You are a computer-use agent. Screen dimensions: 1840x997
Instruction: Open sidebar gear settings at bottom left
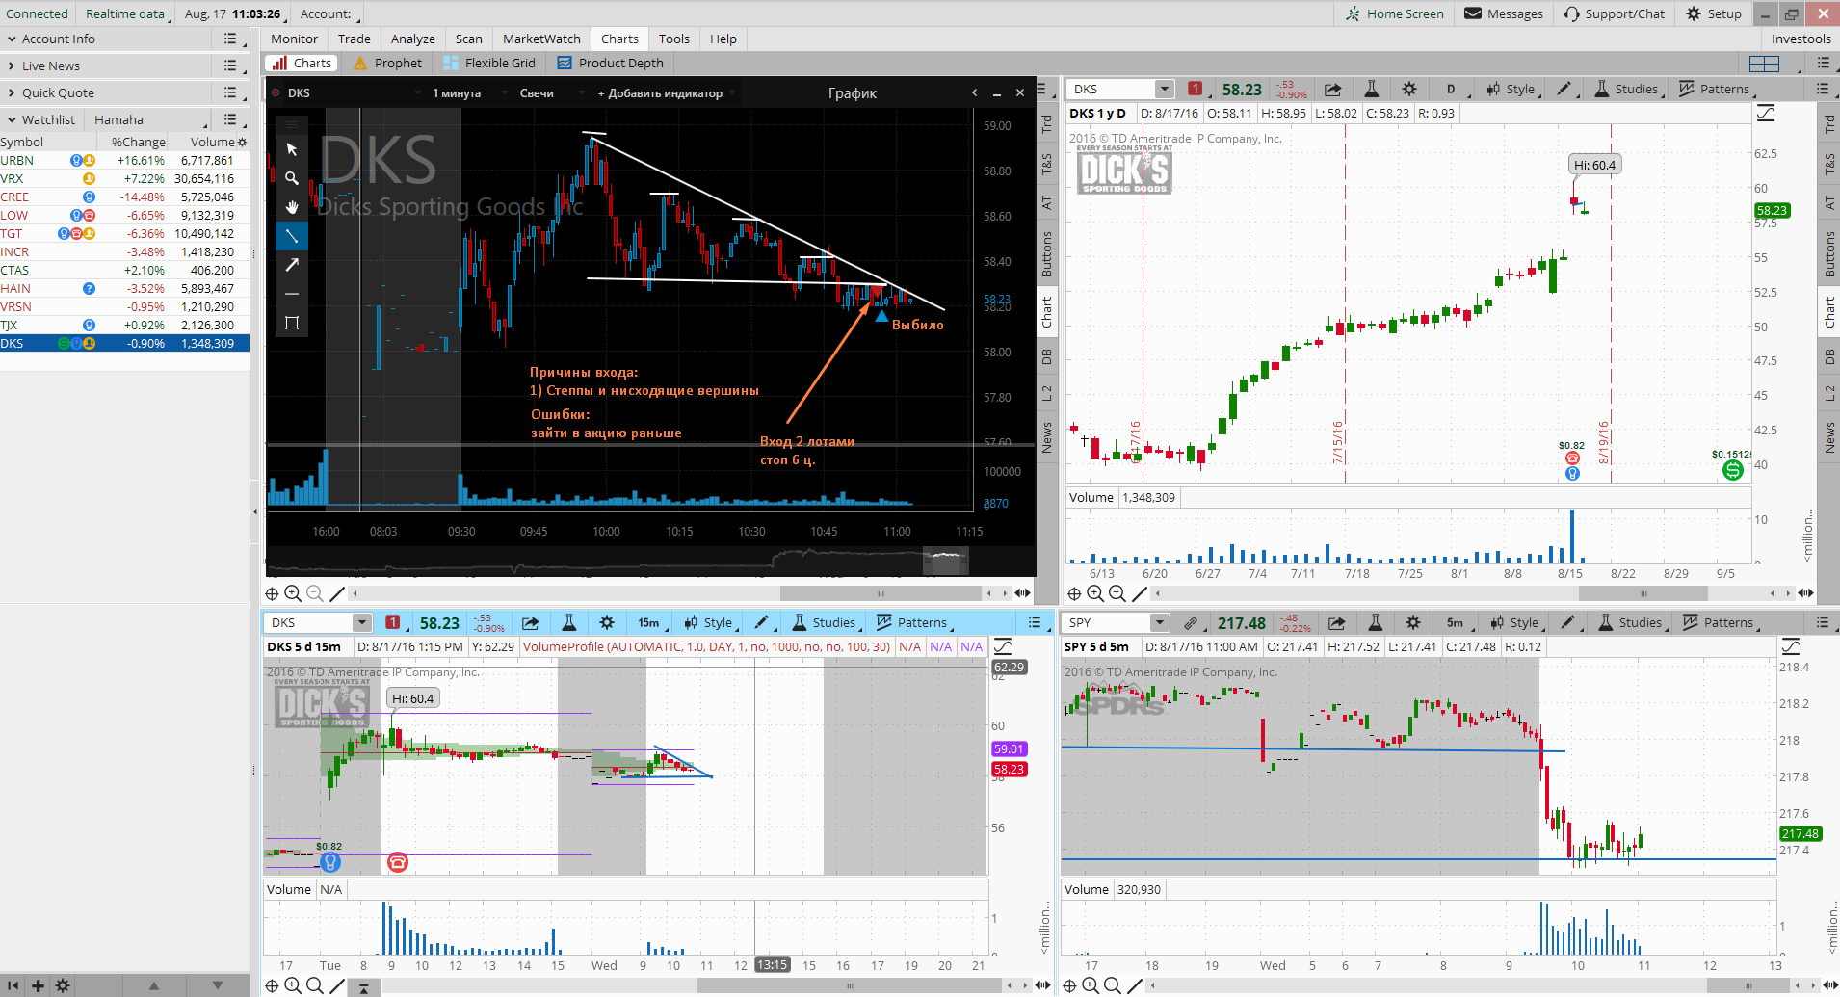pyautogui.click(x=63, y=985)
